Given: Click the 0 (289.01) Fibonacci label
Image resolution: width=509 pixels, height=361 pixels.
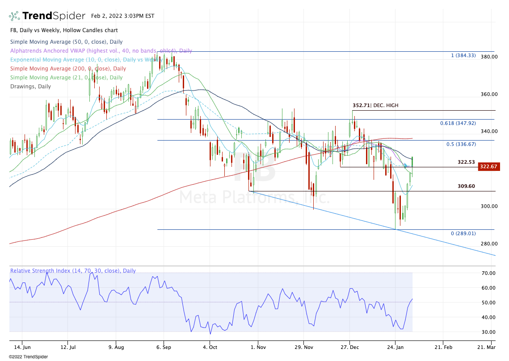Looking at the screenshot, I should click(x=463, y=233).
